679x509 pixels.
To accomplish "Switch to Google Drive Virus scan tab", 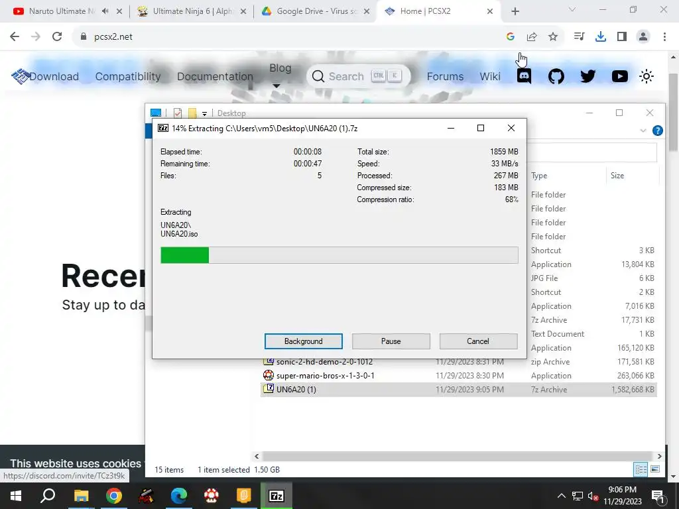I will click(315, 11).
